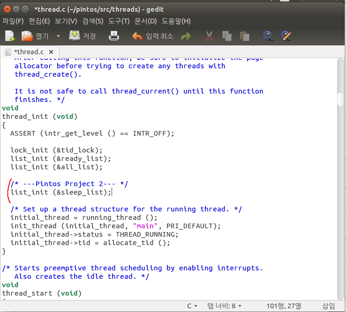Click the open file folder icon
The image size is (347, 312).
point(27,36)
